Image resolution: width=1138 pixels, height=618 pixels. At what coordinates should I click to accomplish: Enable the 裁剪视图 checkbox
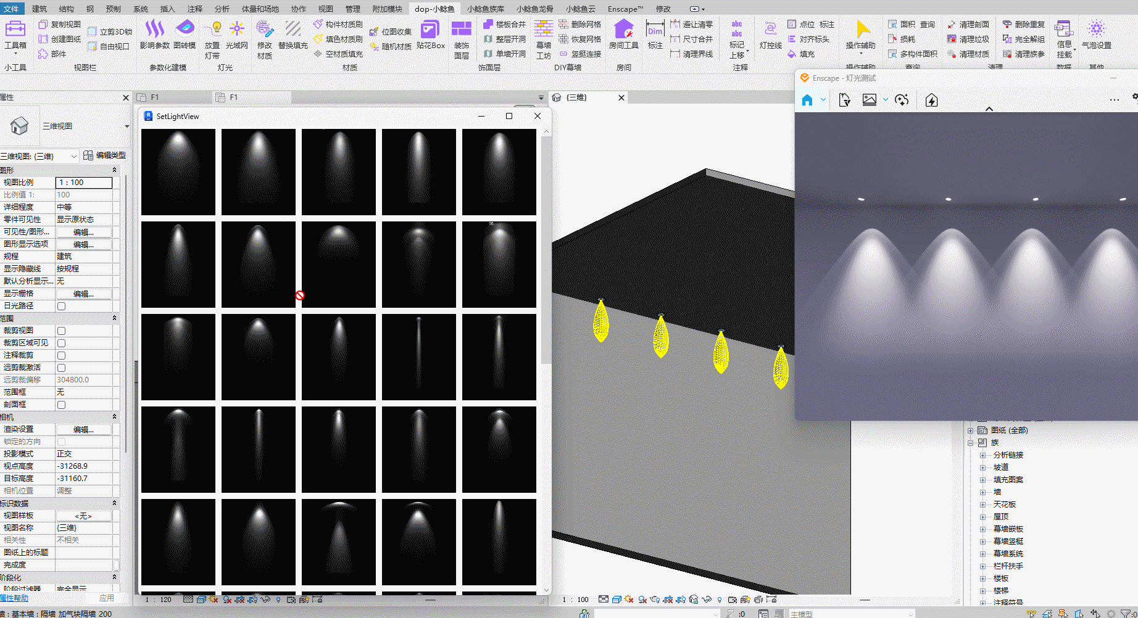tap(61, 331)
